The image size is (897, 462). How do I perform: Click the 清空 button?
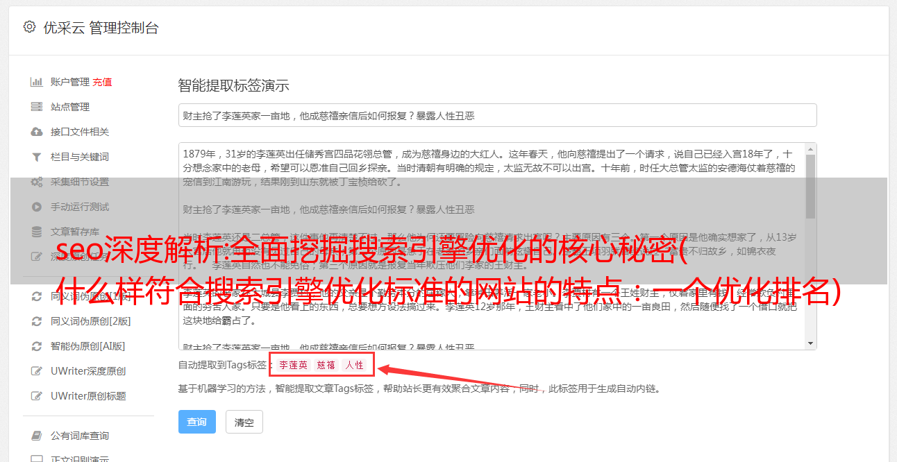pyautogui.click(x=244, y=422)
